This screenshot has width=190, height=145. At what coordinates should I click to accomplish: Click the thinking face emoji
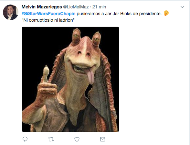[166, 13]
